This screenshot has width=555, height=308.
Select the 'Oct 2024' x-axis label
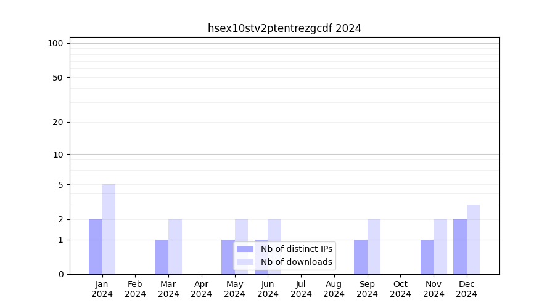[x=400, y=289]
